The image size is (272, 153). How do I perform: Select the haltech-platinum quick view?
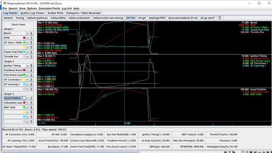[x=37, y=18]
